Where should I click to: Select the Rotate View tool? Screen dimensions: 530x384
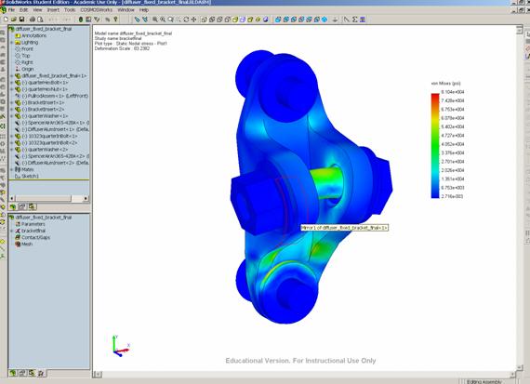[186, 20]
